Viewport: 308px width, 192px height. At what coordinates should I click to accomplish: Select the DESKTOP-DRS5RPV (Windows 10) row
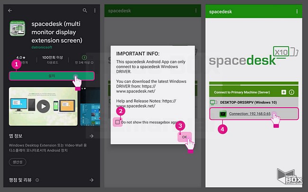point(254,102)
